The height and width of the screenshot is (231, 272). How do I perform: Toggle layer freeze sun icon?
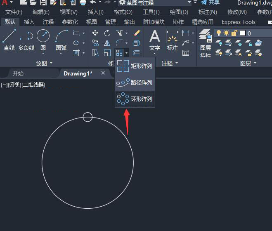(226, 33)
